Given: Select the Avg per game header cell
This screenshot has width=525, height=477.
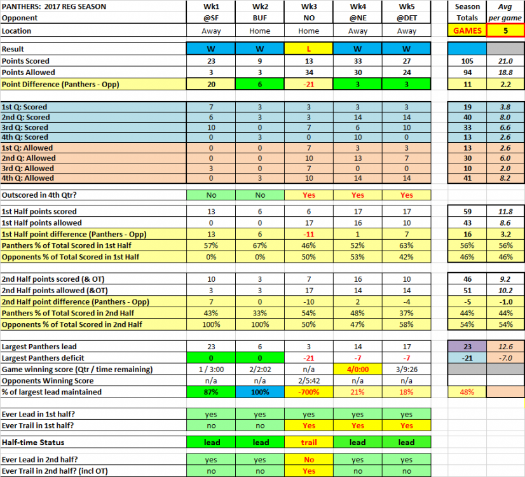Looking at the screenshot, I should [505, 12].
